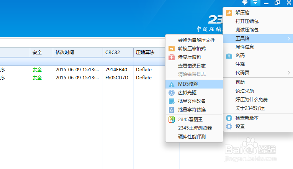
Task: Sort by the CRC32 column header
Action: tap(118, 53)
